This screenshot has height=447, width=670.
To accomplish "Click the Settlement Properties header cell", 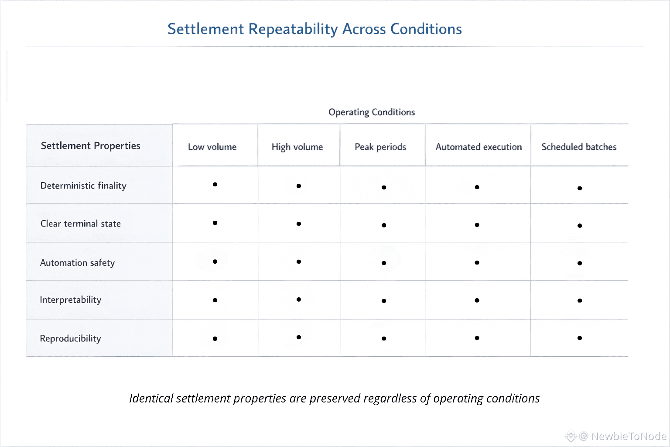I will pos(91,146).
